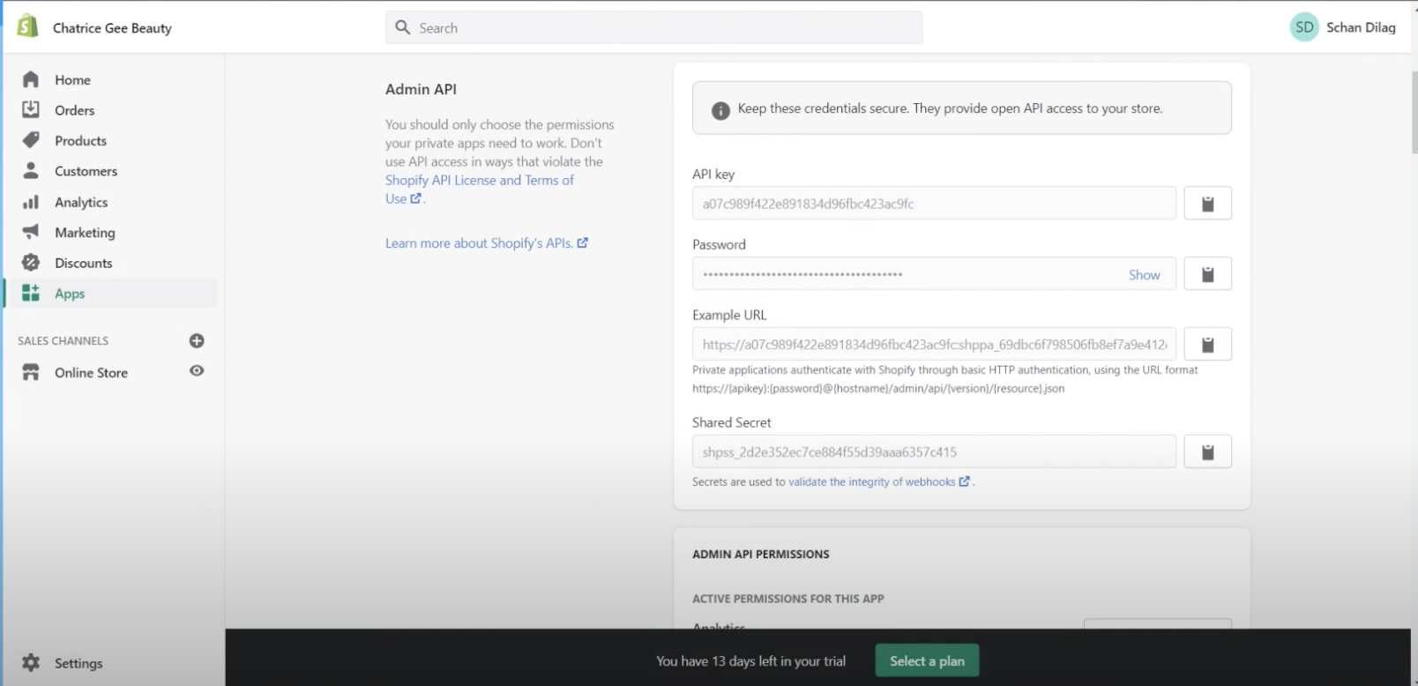Click the Admin API heading
The width and height of the screenshot is (1418, 686).
tap(421, 89)
